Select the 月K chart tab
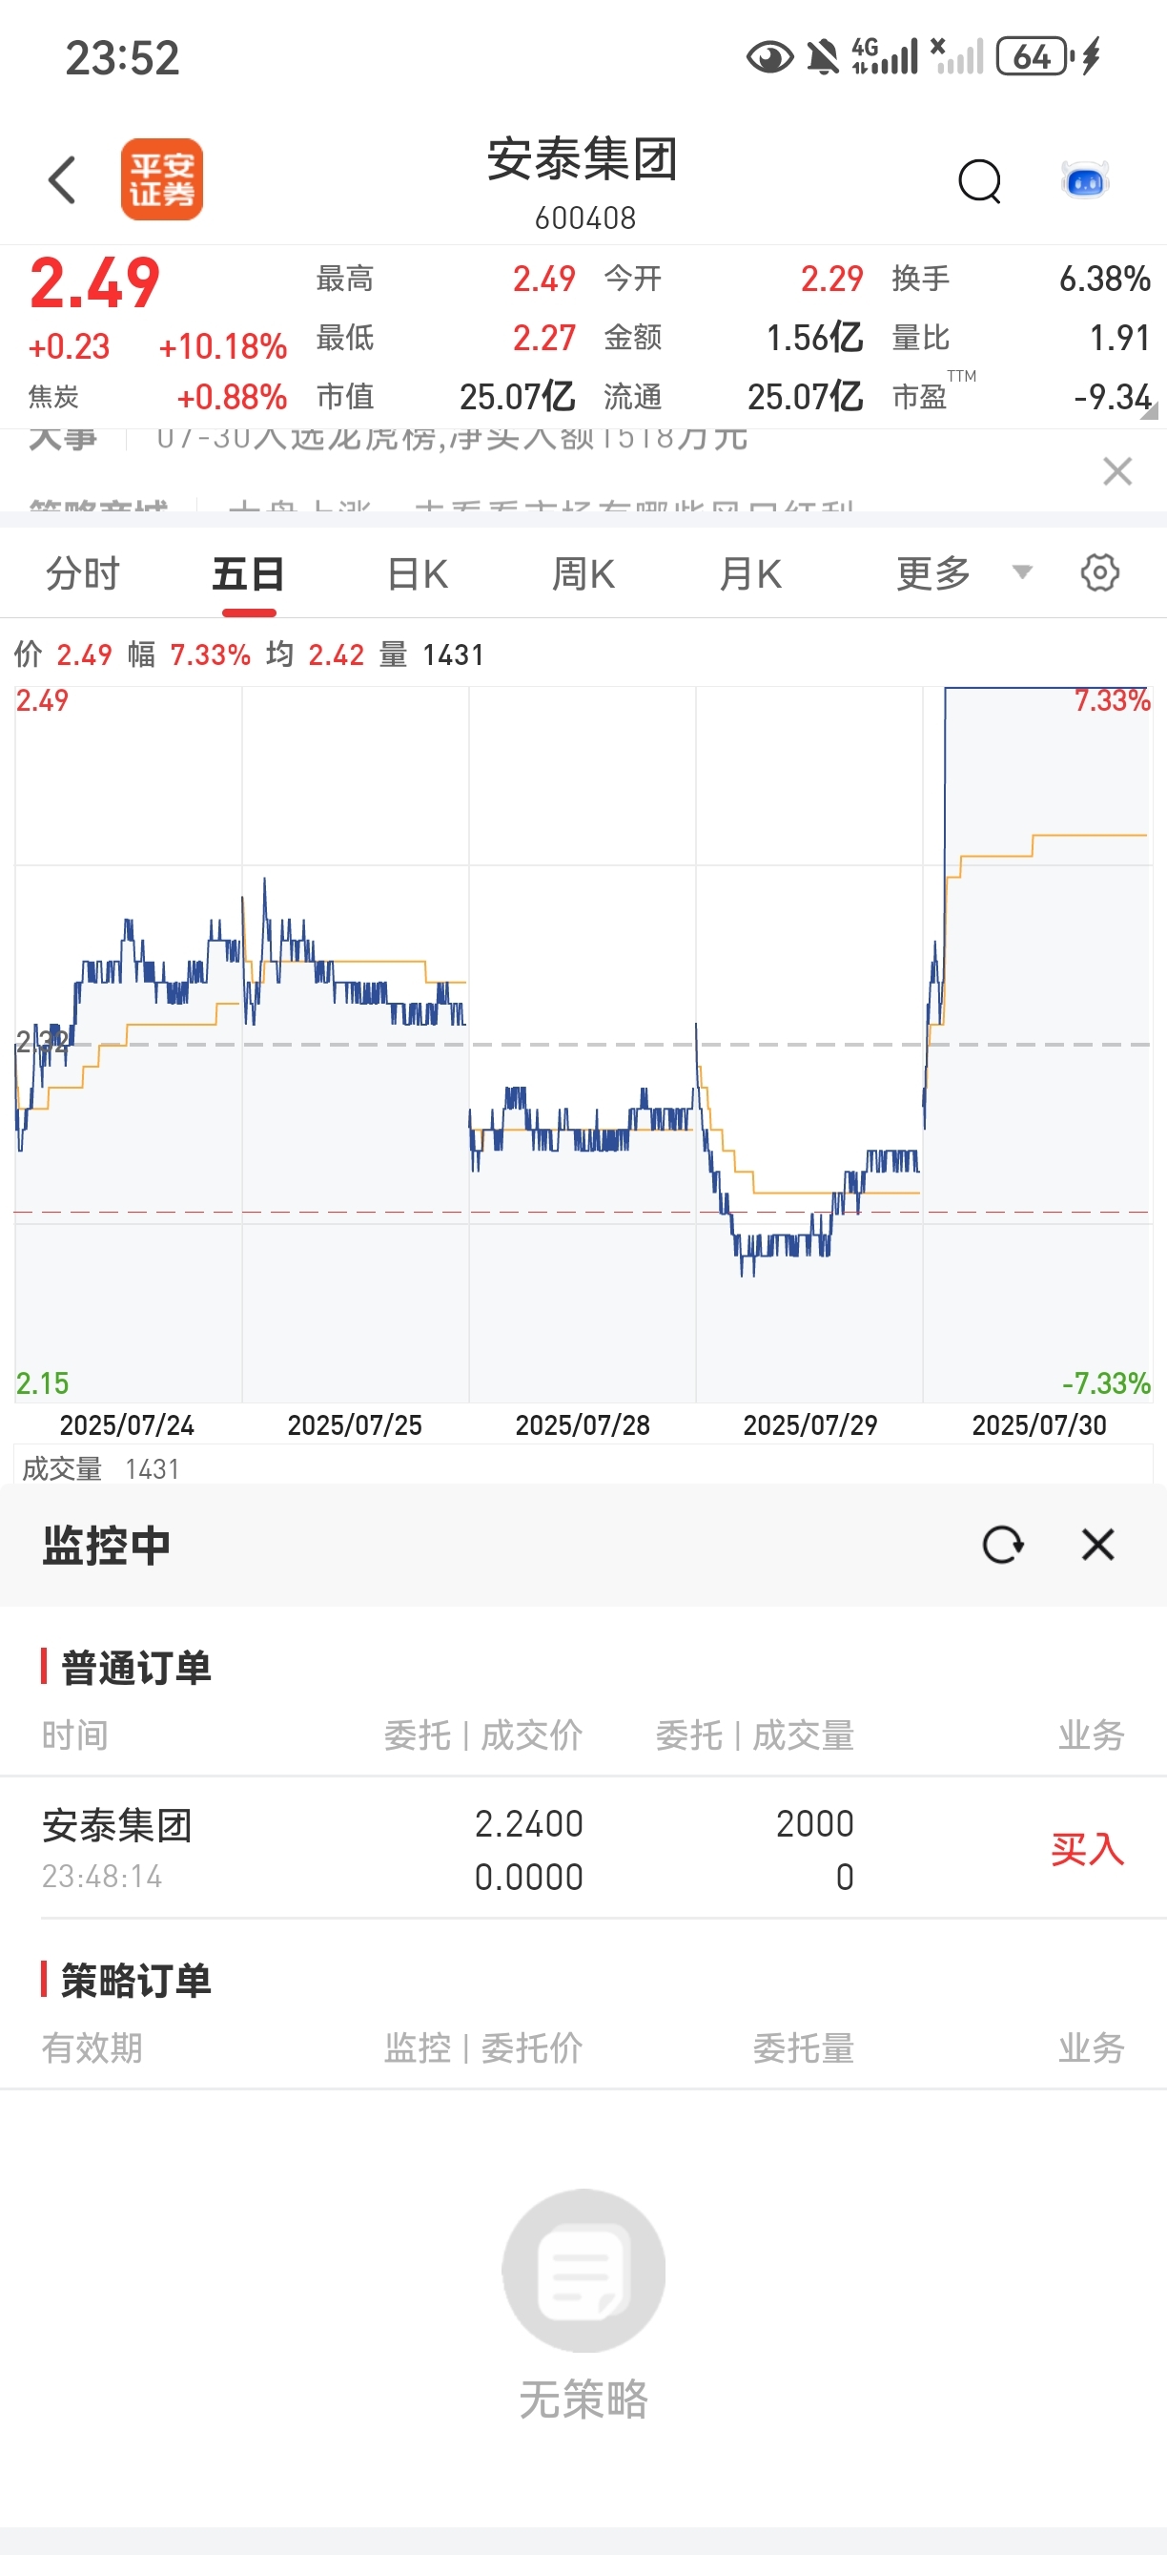 (x=750, y=573)
